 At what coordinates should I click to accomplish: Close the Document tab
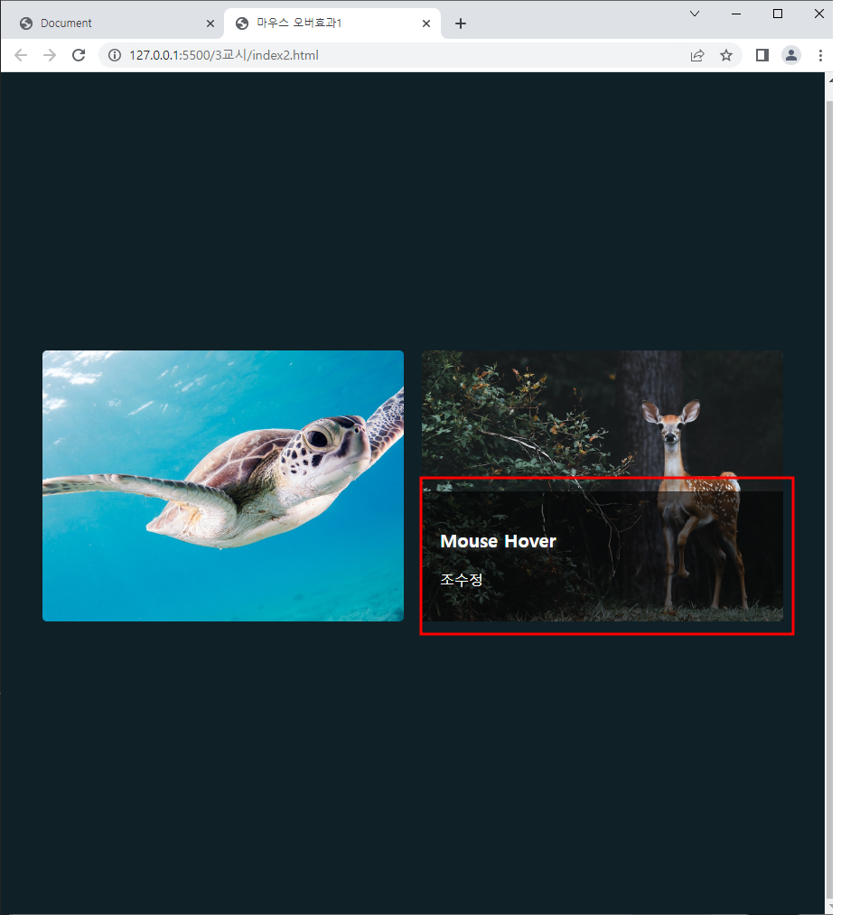click(x=210, y=23)
